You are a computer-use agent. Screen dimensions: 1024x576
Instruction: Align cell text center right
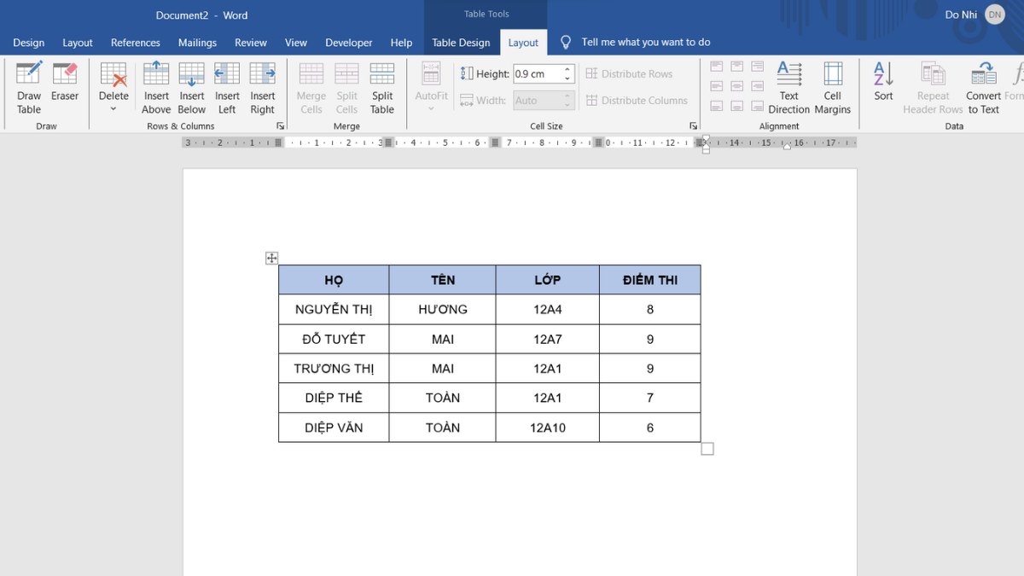(x=757, y=86)
